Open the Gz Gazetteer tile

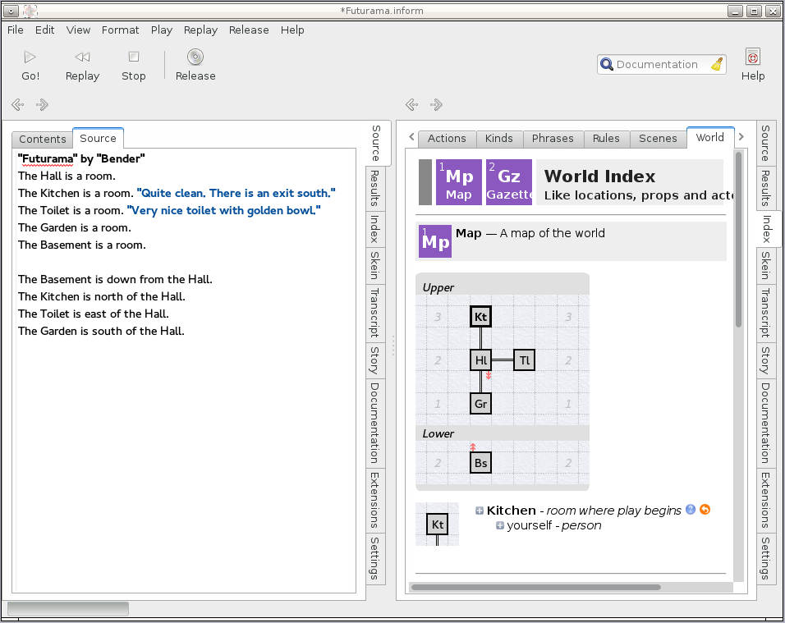pyautogui.click(x=509, y=182)
